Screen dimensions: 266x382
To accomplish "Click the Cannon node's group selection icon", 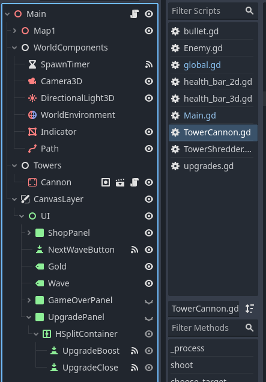I will pyautogui.click(x=106, y=182).
